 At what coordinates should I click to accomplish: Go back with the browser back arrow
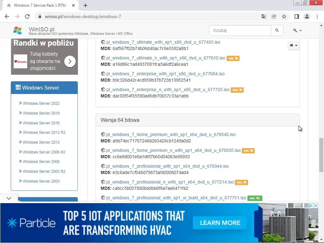point(7,16)
